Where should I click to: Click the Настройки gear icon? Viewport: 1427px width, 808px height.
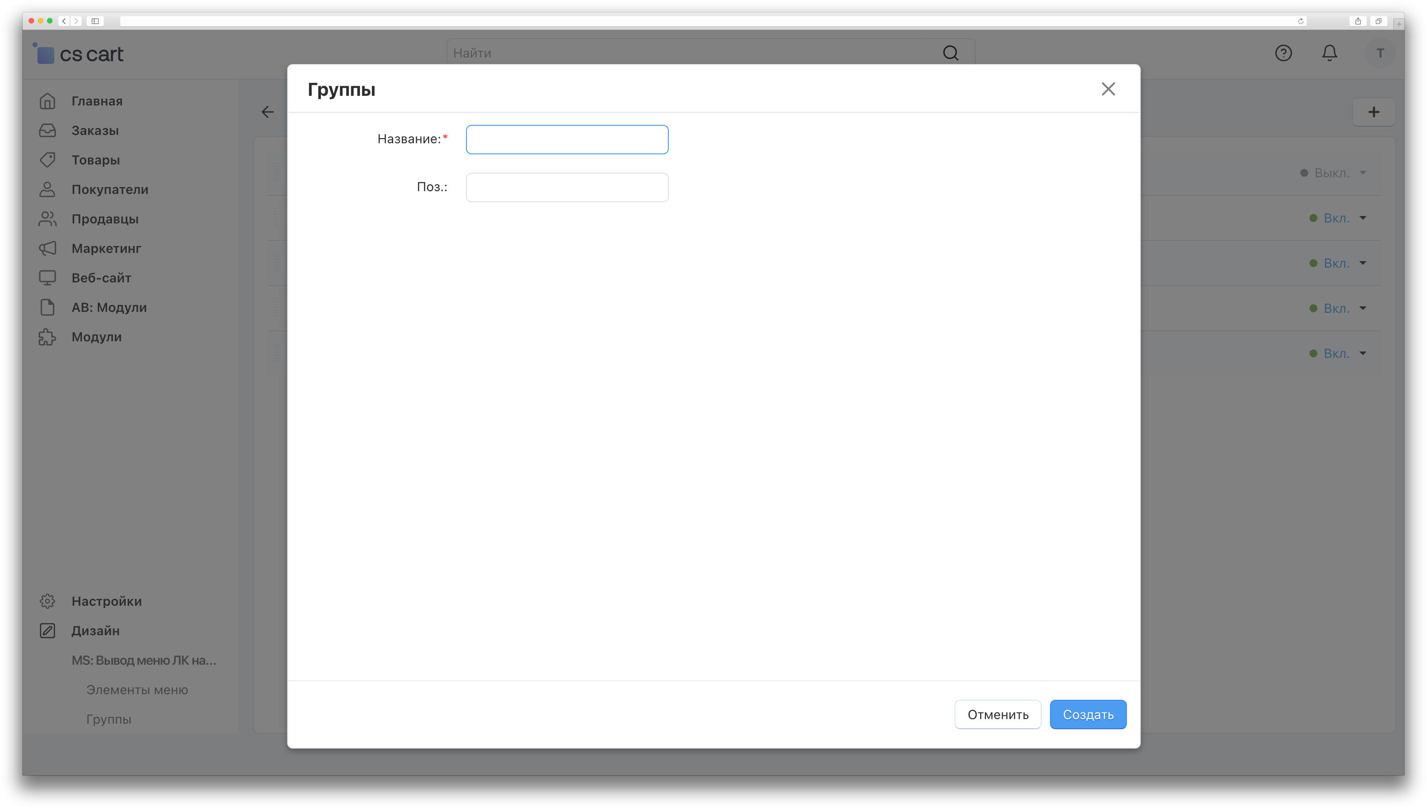coord(47,601)
